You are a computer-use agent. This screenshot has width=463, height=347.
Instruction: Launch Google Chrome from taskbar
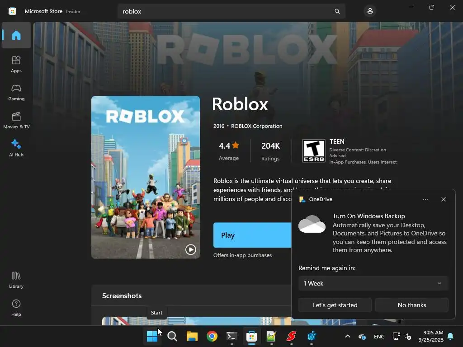[212, 336]
